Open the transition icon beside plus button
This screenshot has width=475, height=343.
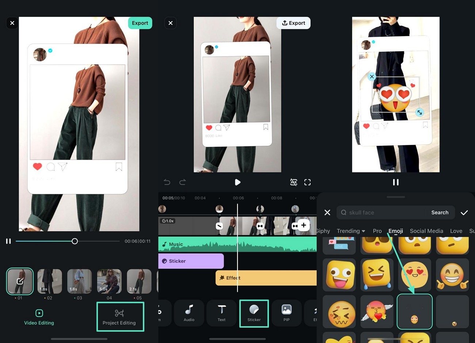[295, 226]
